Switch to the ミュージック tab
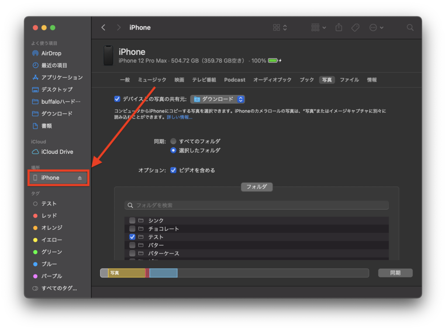This screenshot has height=330, width=446. pyautogui.click(x=152, y=80)
